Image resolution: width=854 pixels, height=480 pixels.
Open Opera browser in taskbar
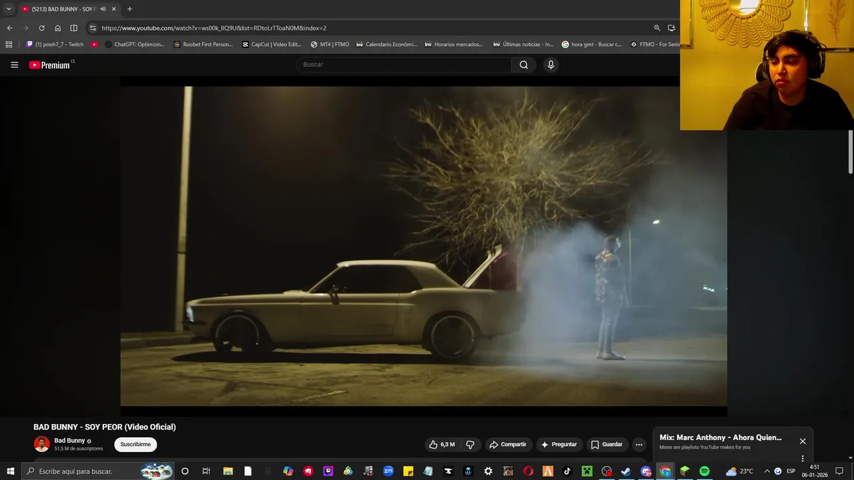[528, 471]
